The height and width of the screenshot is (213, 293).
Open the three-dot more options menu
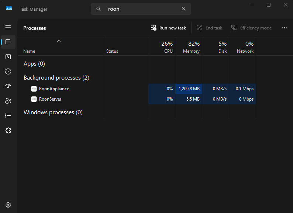click(x=284, y=28)
